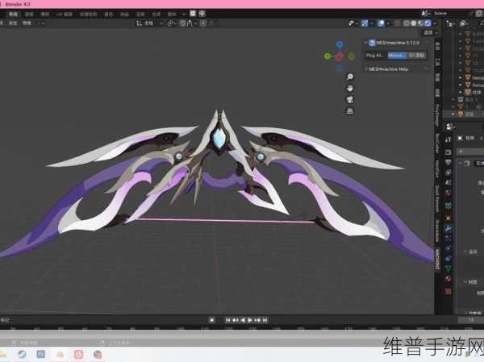Switch perspective/orthographic with the grid icon
This screenshot has height=362, width=484.
point(350,111)
